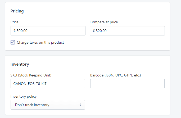181x118 pixels.
Task: Click the euro symbol in Compare at price
Action: (x=94, y=31)
